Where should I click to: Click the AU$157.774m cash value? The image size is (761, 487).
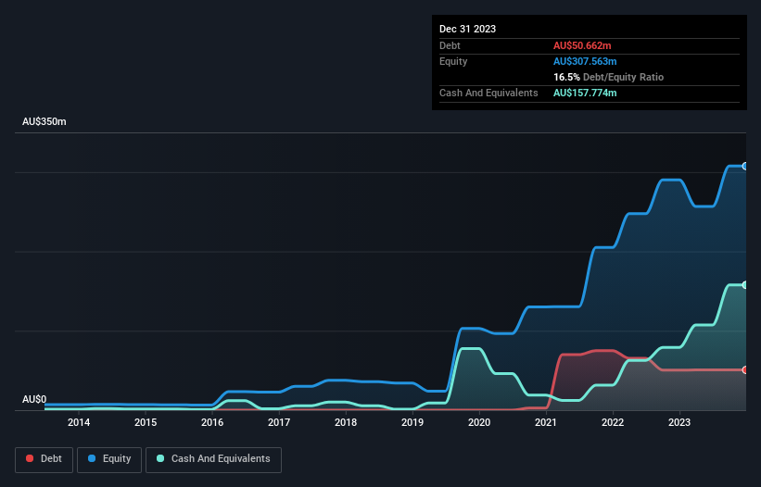point(585,93)
